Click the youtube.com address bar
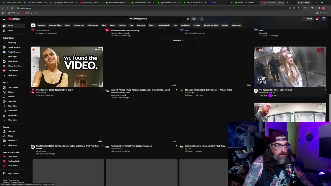Viewport: 331px width, 186px height. click(x=153, y=8)
